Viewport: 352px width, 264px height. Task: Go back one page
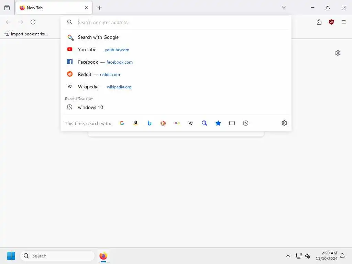8,22
